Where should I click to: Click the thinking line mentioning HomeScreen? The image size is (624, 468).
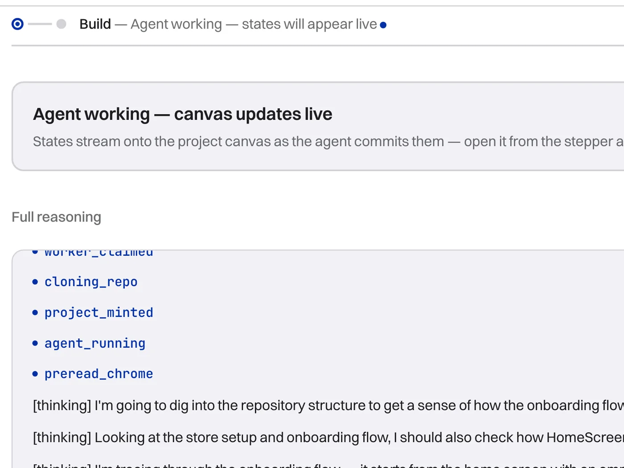coord(328,438)
